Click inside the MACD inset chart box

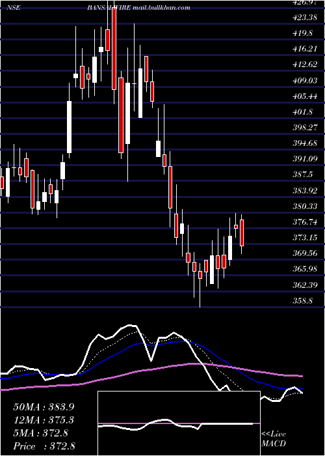point(179,423)
